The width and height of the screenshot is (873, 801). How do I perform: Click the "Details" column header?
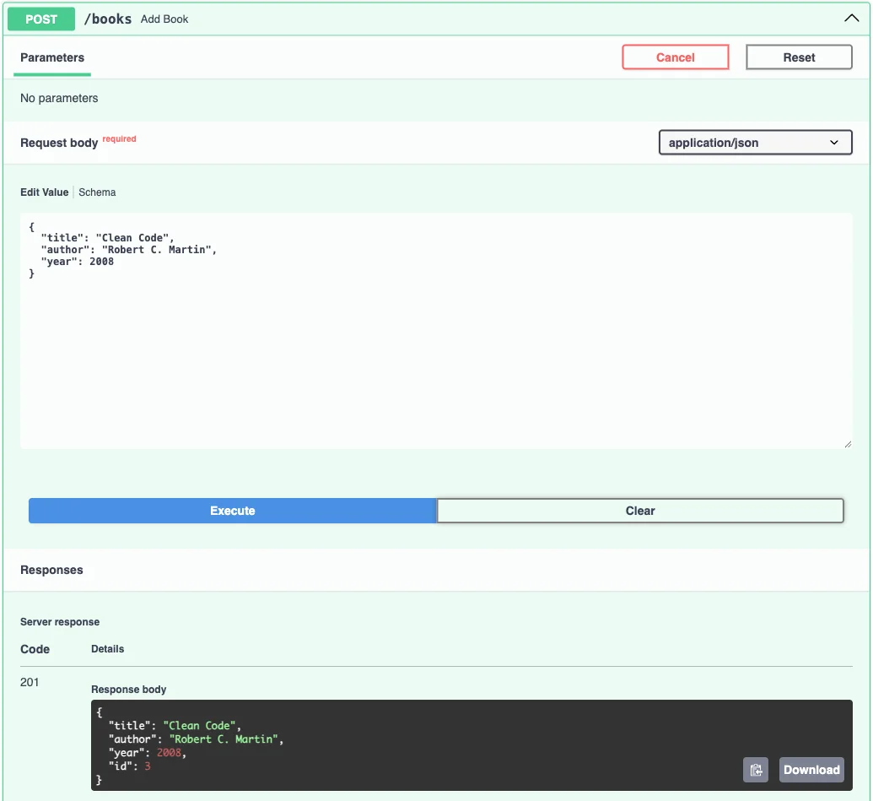point(107,649)
